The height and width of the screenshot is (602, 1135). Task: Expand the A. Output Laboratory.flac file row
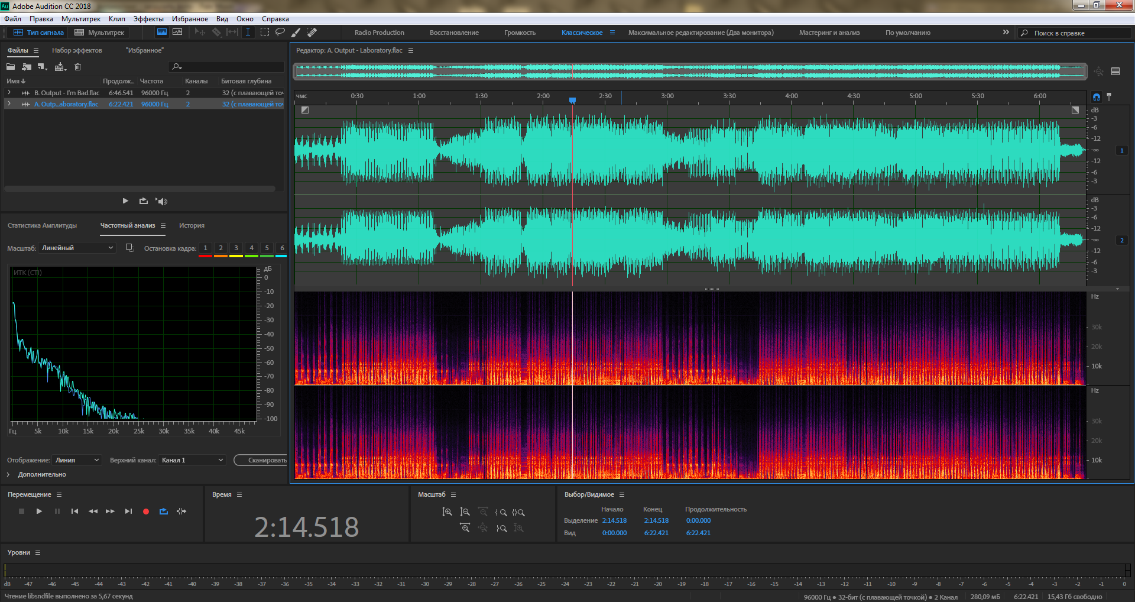pyautogui.click(x=9, y=104)
